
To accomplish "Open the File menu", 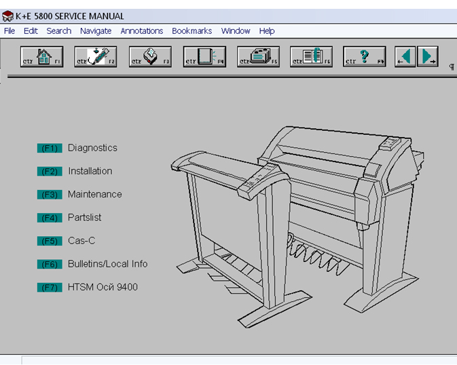I will pyautogui.click(x=10, y=31).
